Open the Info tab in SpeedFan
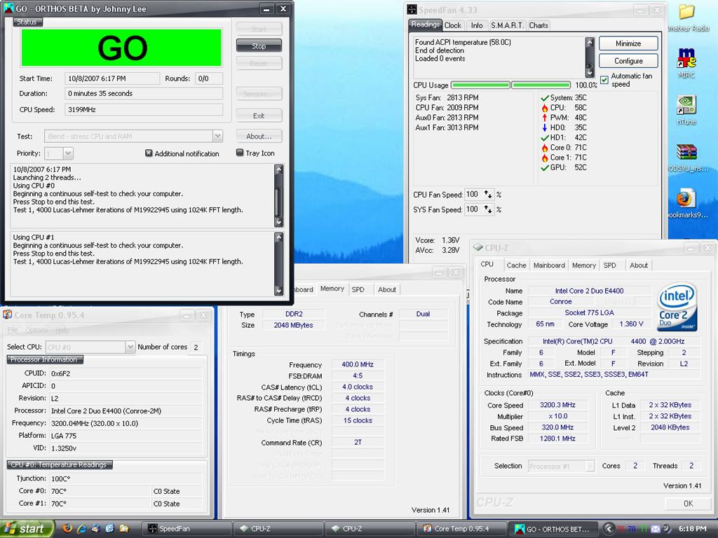The image size is (718, 538). [x=477, y=26]
